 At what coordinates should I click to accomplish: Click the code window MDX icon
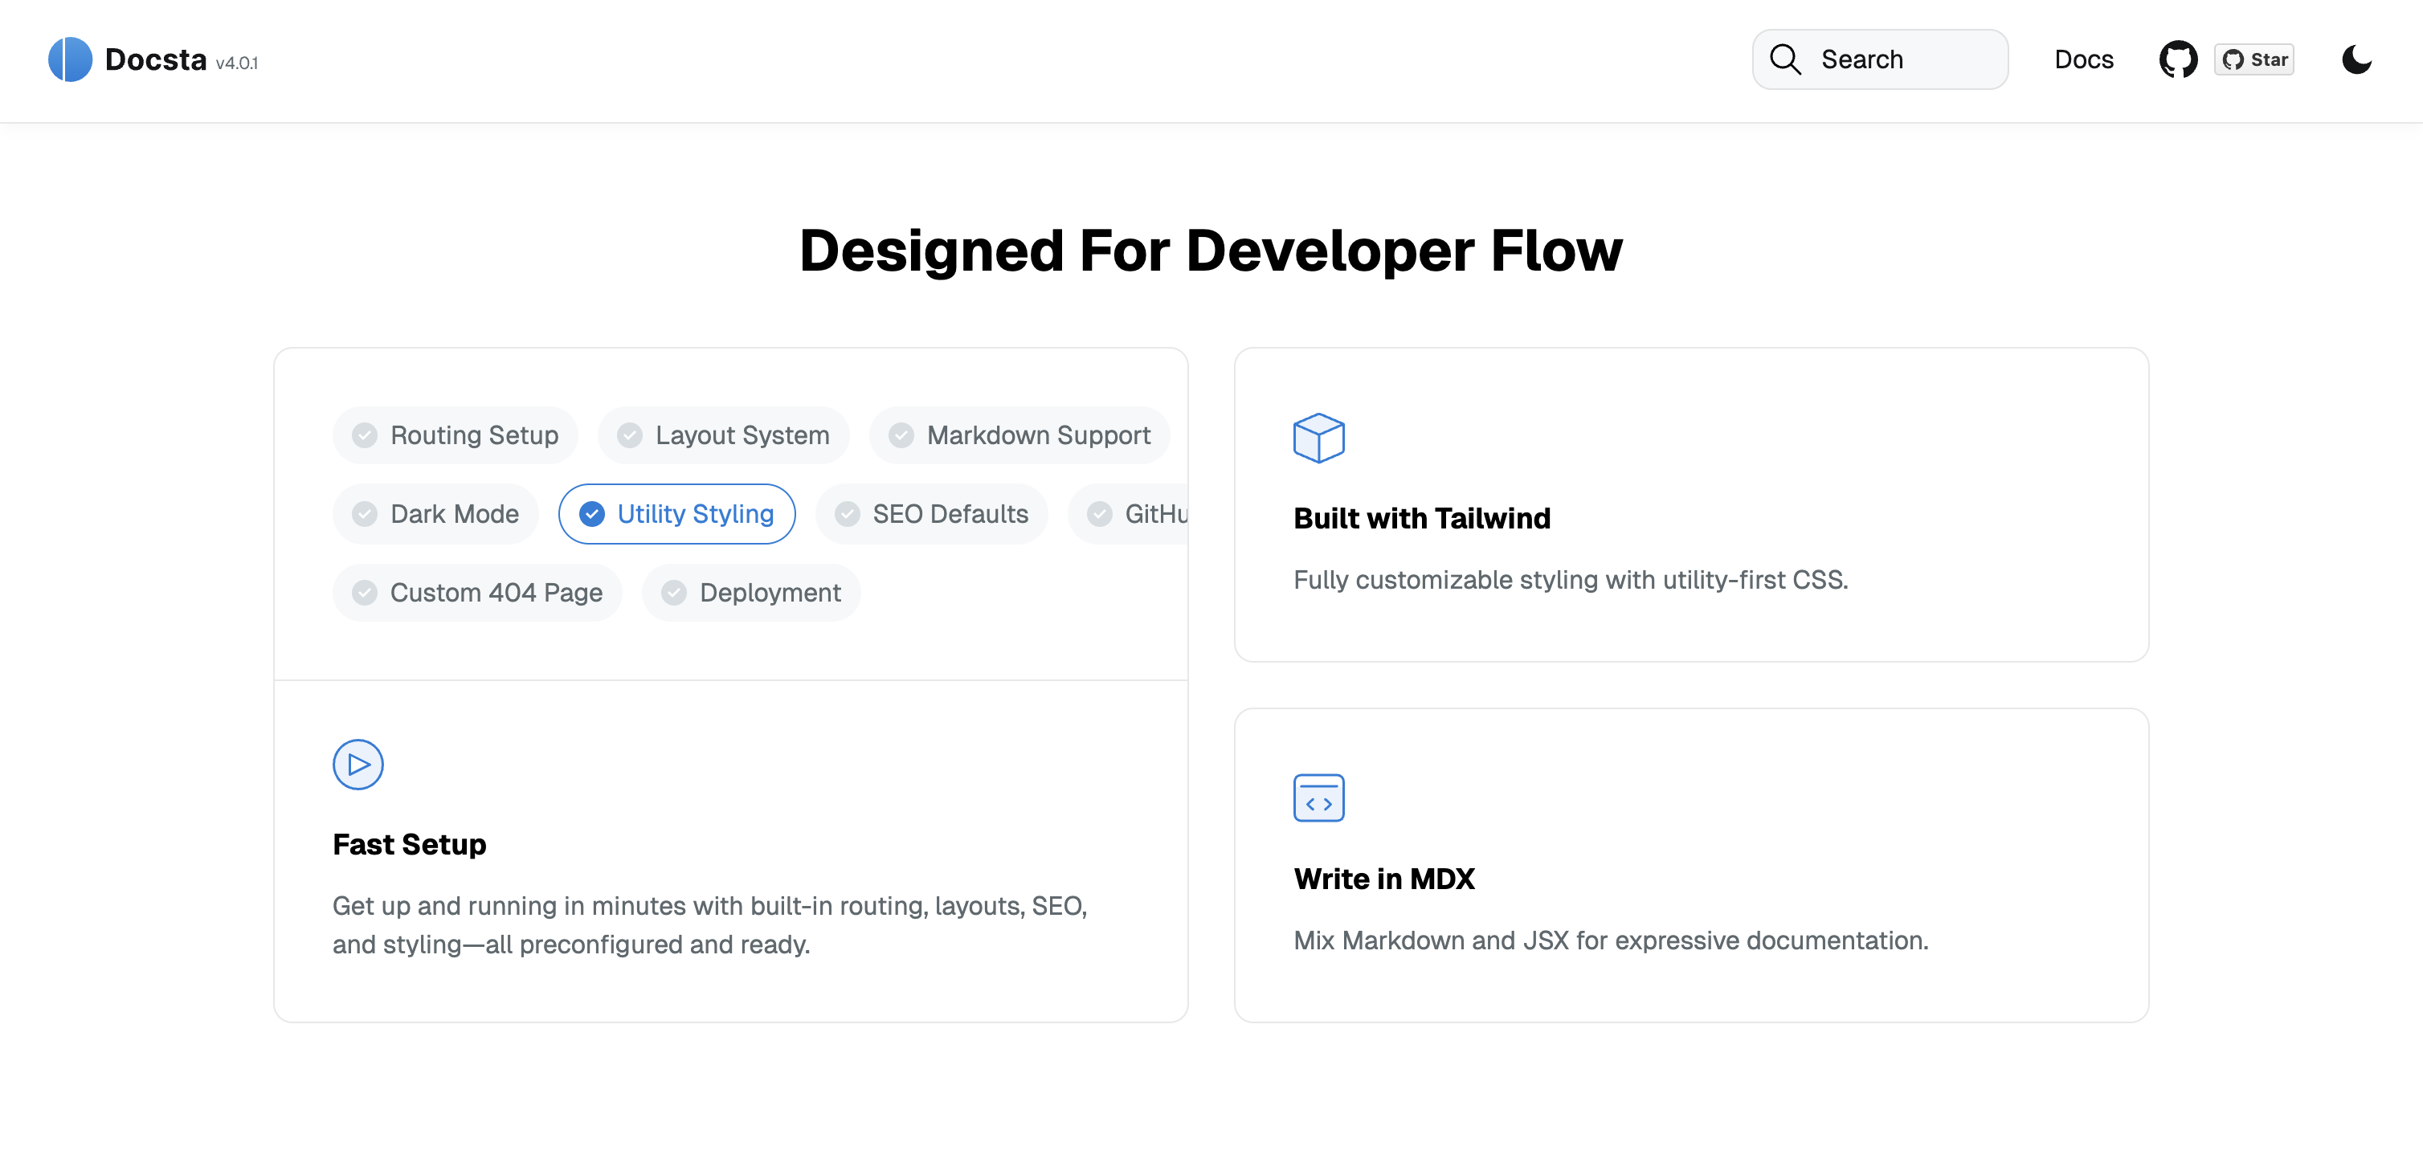pos(1318,798)
